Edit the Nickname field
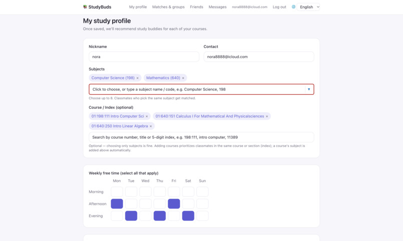This screenshot has height=241, width=403. coord(144,57)
